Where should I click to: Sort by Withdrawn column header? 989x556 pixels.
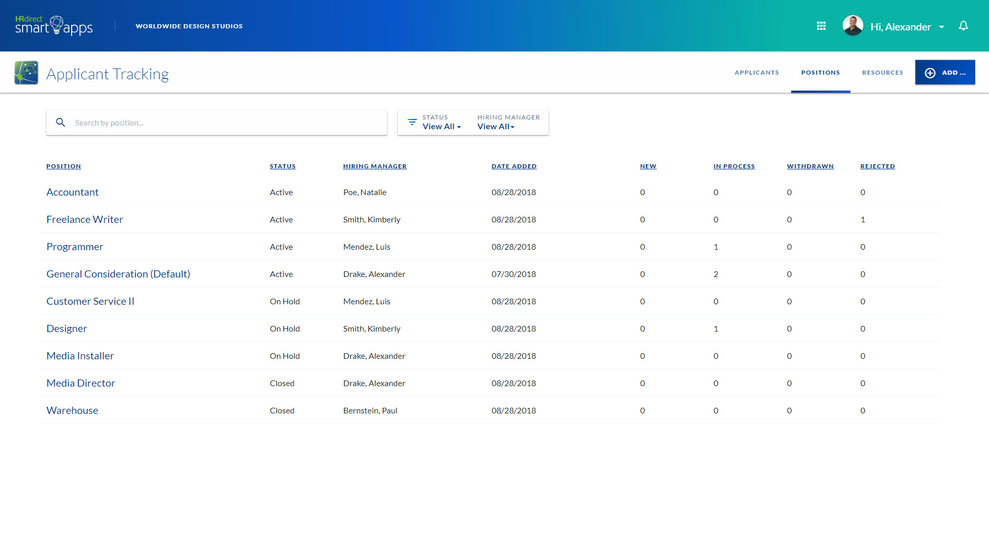tap(810, 166)
